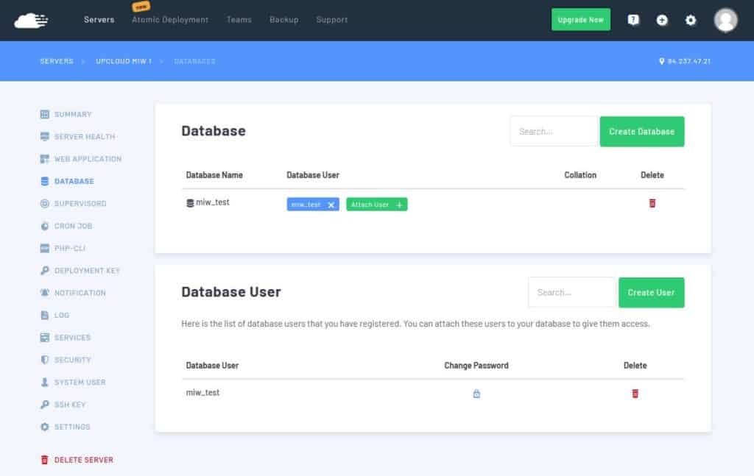Go to Services in the sidebar

point(72,337)
